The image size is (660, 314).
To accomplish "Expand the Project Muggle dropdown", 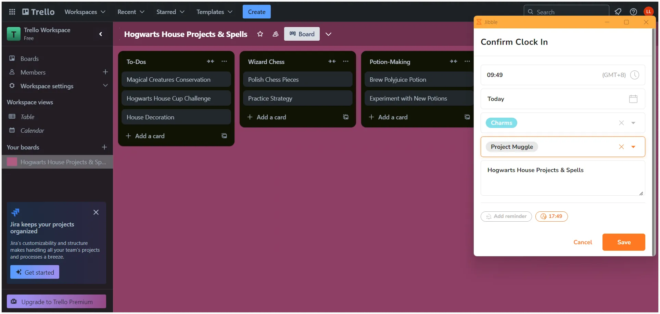I will 633,147.
